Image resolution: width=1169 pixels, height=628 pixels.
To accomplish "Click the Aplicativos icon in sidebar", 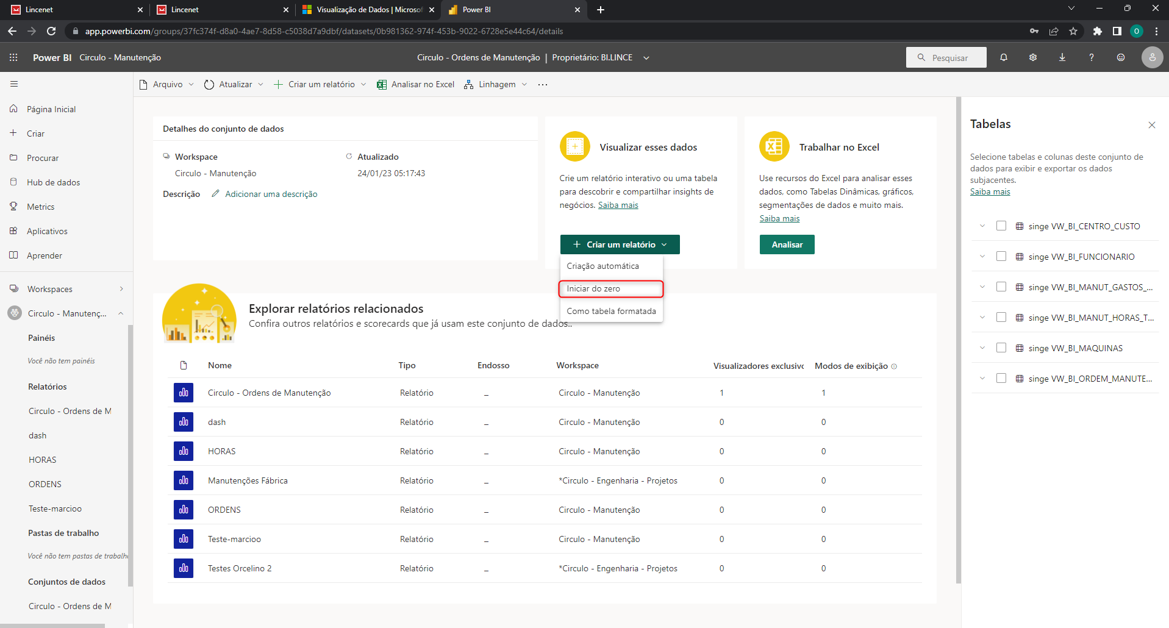I will (13, 230).
